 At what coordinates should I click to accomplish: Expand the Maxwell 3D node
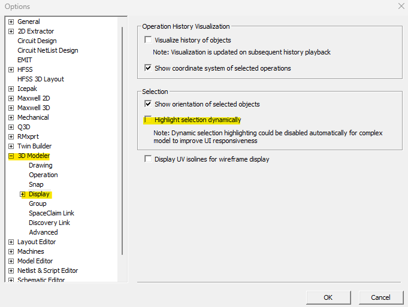[x=11, y=108]
